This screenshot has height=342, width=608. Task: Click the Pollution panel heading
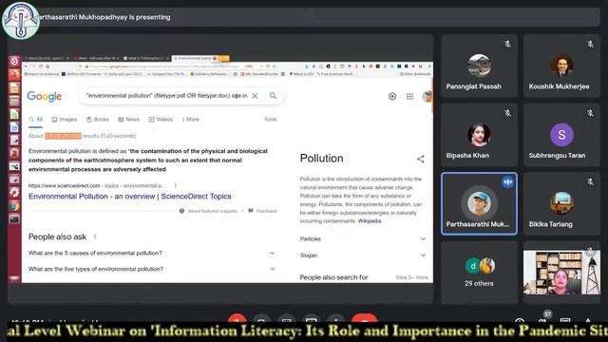point(321,159)
